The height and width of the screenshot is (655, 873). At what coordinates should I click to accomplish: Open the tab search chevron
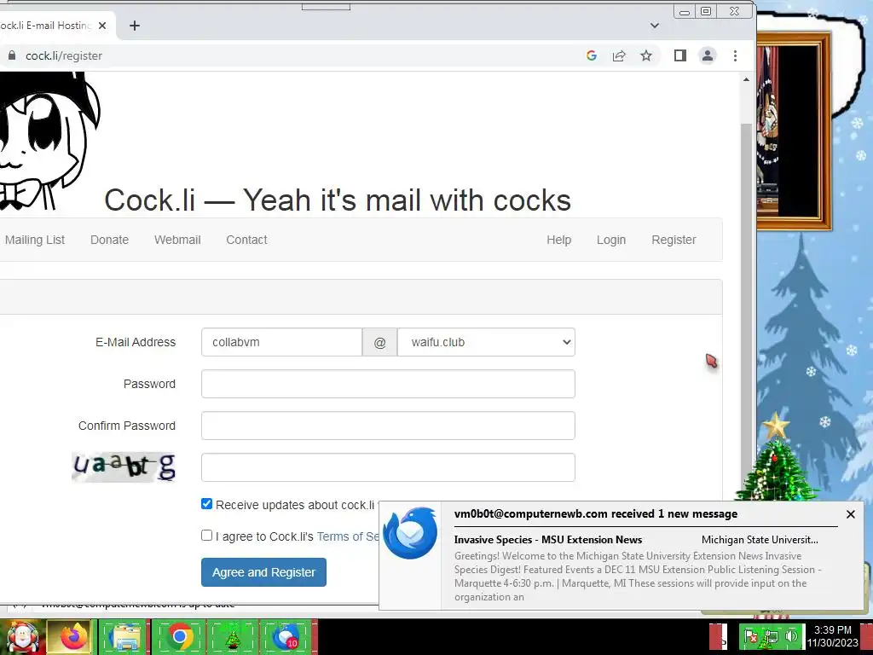(655, 26)
